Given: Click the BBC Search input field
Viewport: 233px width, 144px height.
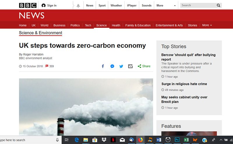Looking at the screenshot, I should point(197,6).
